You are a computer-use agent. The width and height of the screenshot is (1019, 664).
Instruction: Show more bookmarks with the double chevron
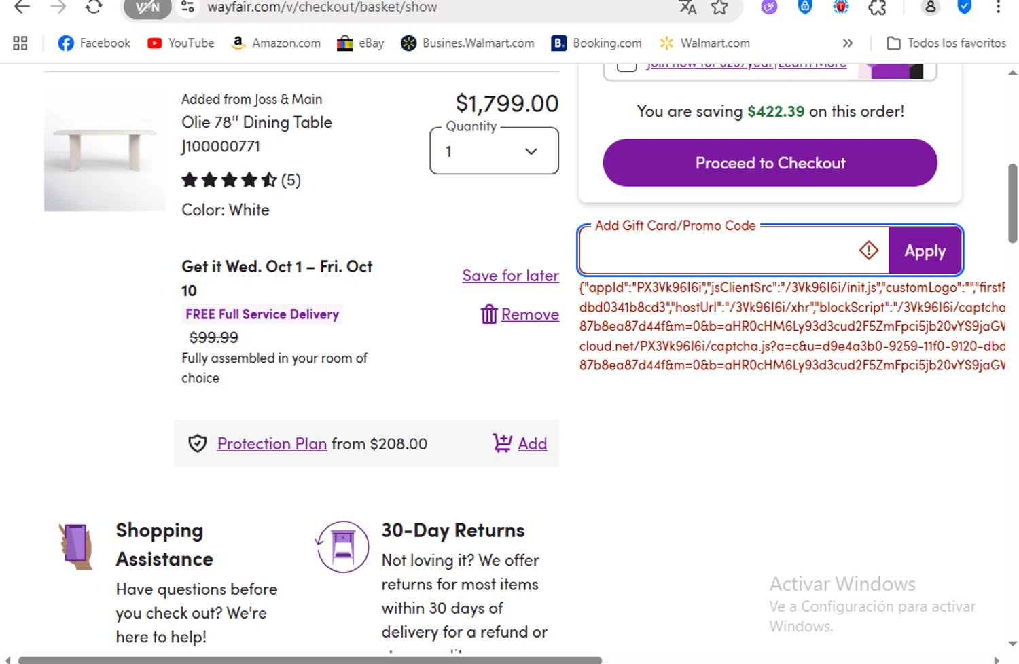point(847,43)
